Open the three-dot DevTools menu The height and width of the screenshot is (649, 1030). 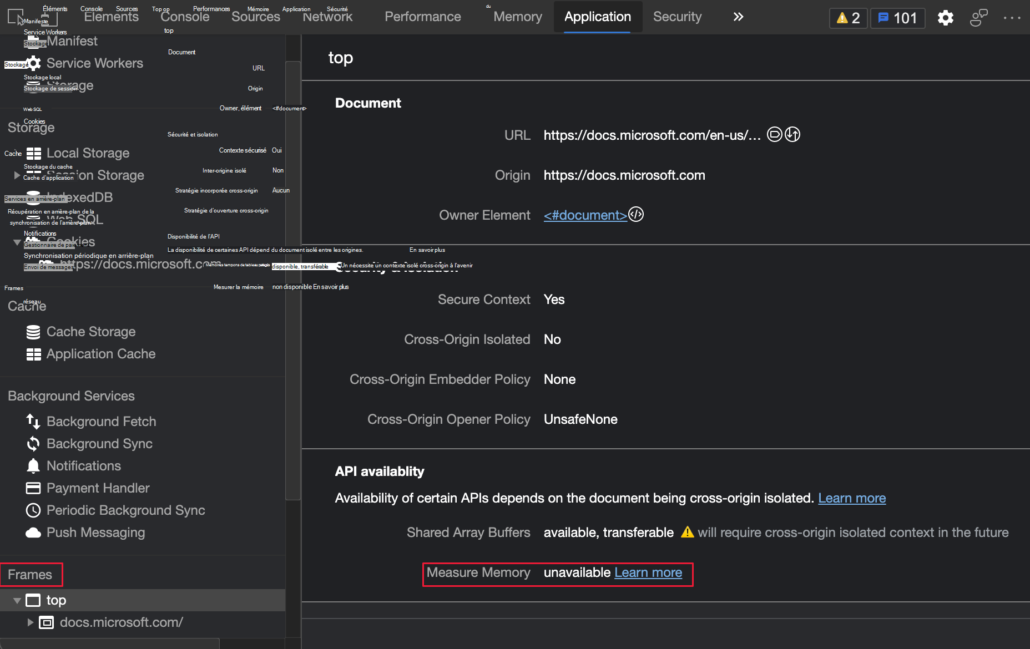[x=1012, y=18]
